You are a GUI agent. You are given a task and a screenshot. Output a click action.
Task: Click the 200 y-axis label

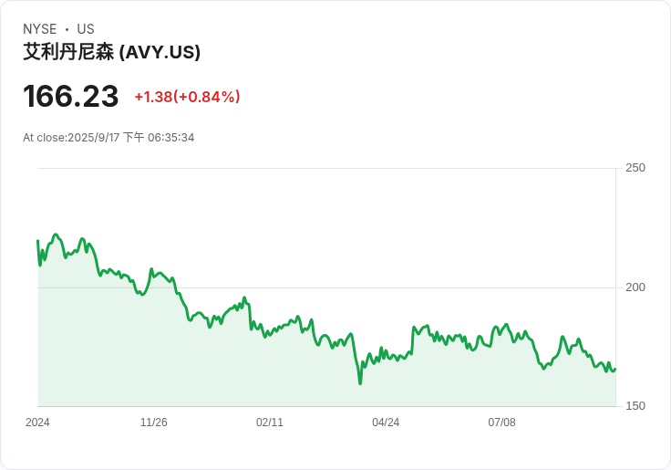(x=635, y=287)
